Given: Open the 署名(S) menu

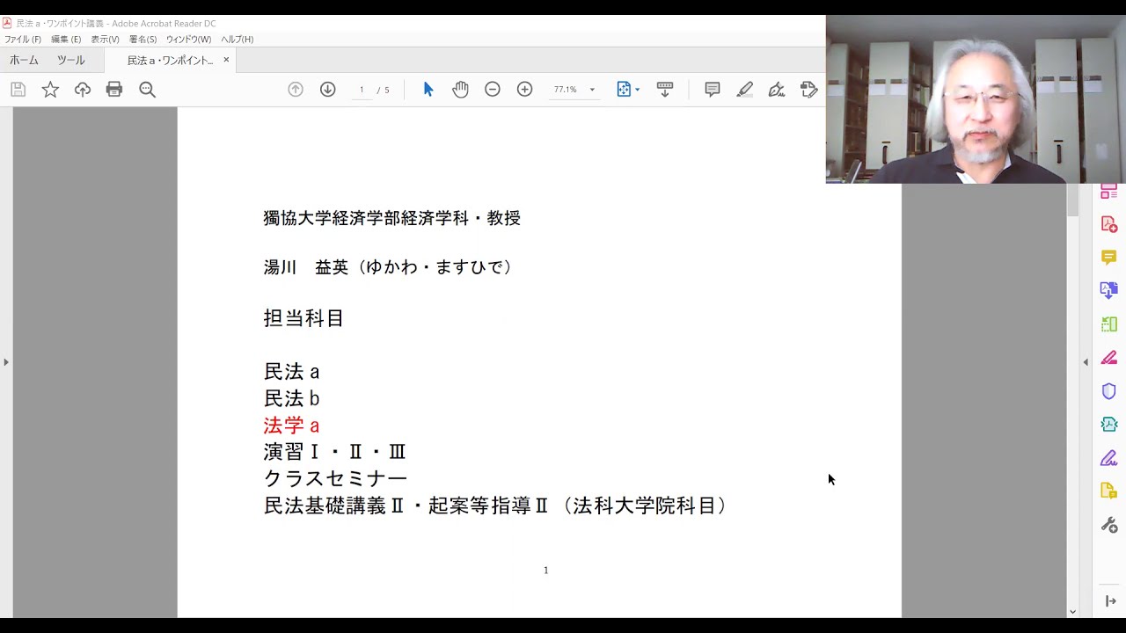Looking at the screenshot, I should click(143, 40).
